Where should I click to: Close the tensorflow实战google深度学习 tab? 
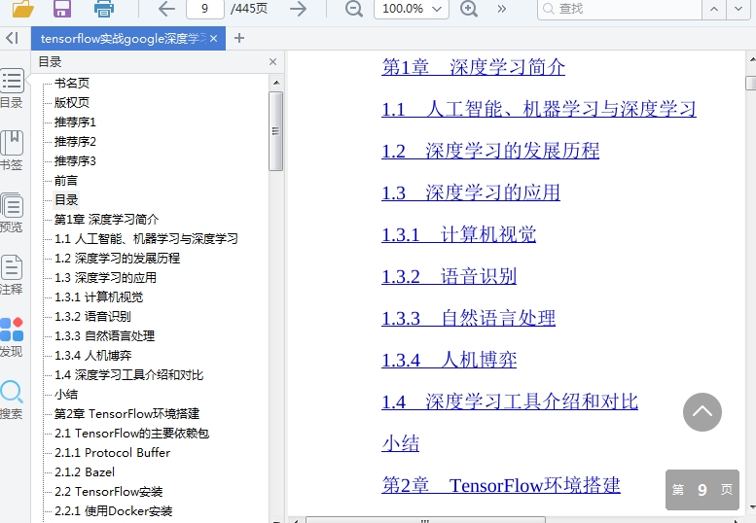point(214,39)
